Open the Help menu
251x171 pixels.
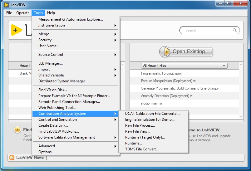click(51, 13)
